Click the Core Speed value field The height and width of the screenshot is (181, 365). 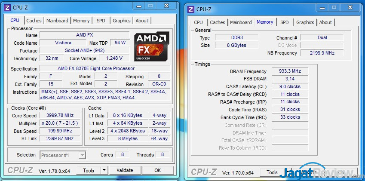tap(60, 115)
